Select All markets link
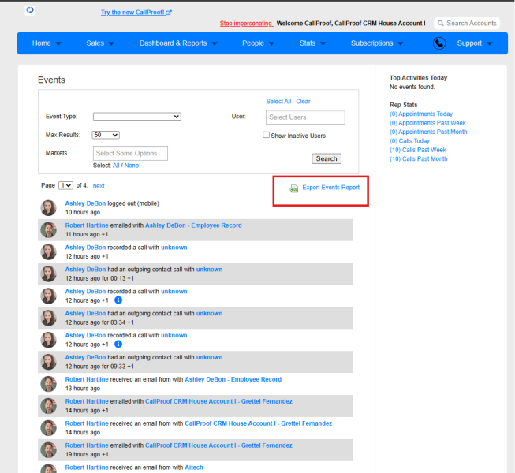Screen dimensions: 515x473 point(116,166)
